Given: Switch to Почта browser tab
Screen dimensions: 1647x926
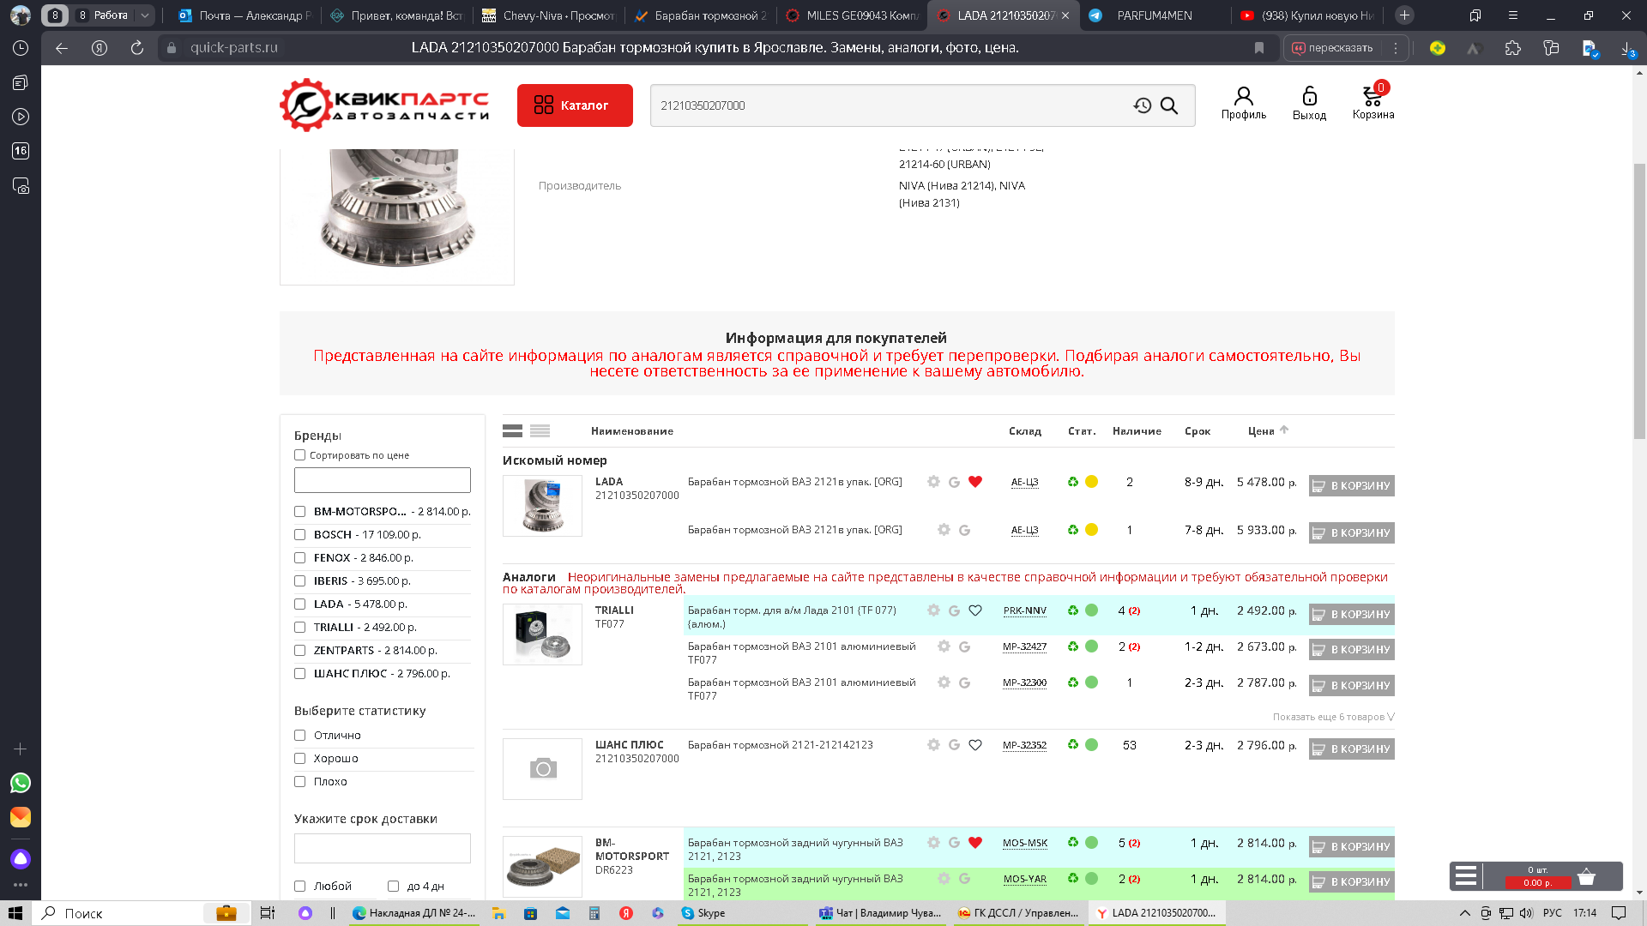Looking at the screenshot, I should [245, 15].
